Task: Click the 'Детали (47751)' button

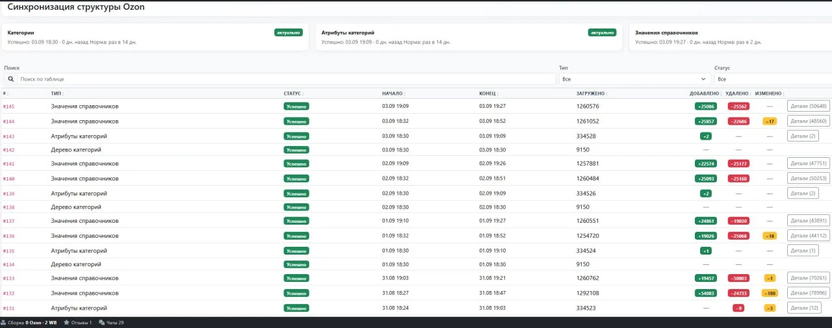Action: (x=808, y=163)
